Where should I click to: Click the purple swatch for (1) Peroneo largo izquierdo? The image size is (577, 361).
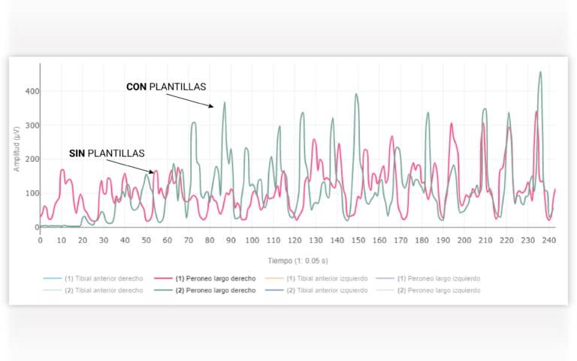pos(385,278)
